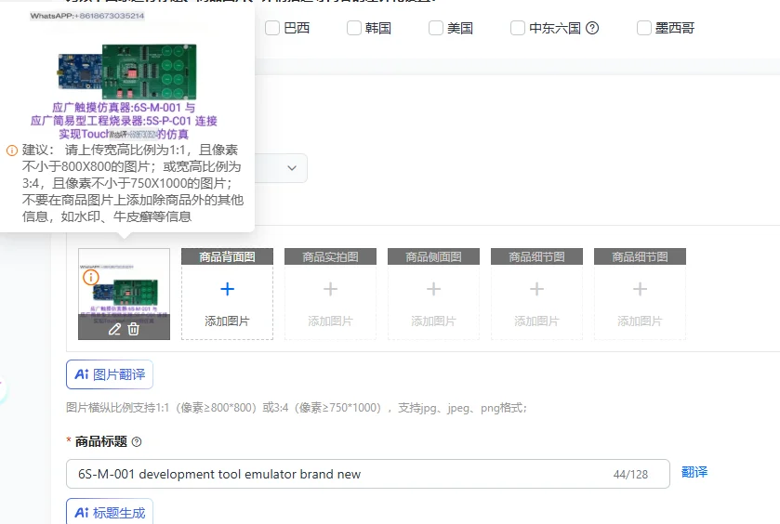Check the 墨西哥 country checkbox
Screen dimensions: 780x524
[x=643, y=28]
